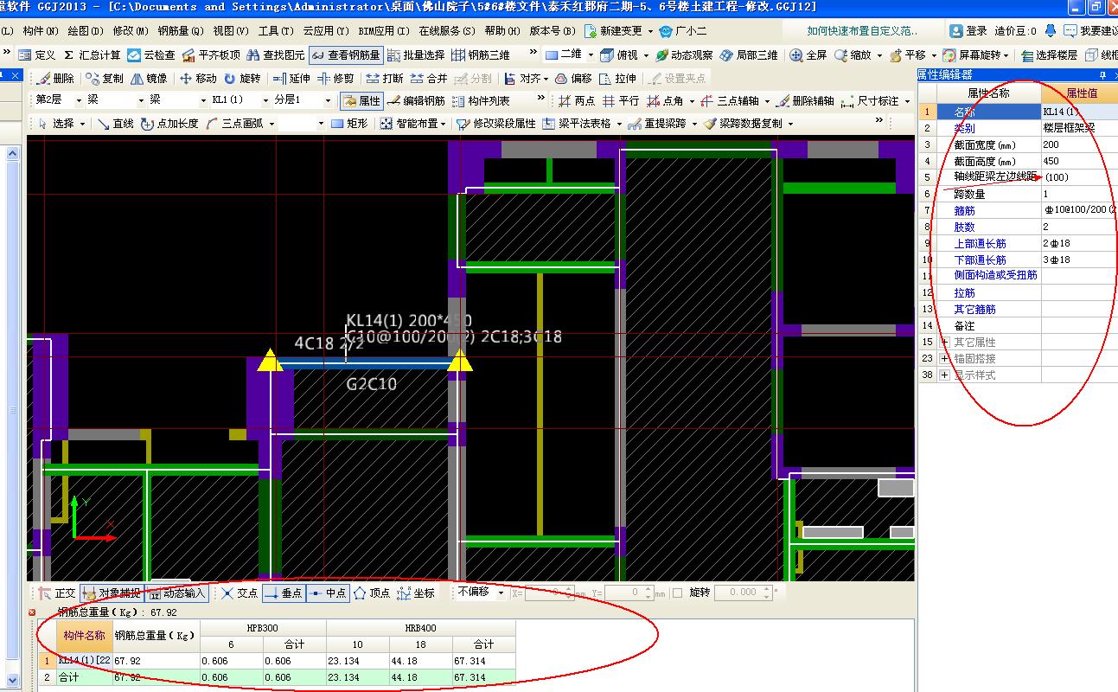Start 云检查 cloud check

[x=151, y=54]
